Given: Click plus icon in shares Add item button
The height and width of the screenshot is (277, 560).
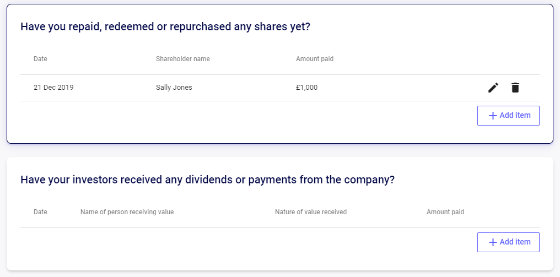Looking at the screenshot, I should [x=493, y=116].
